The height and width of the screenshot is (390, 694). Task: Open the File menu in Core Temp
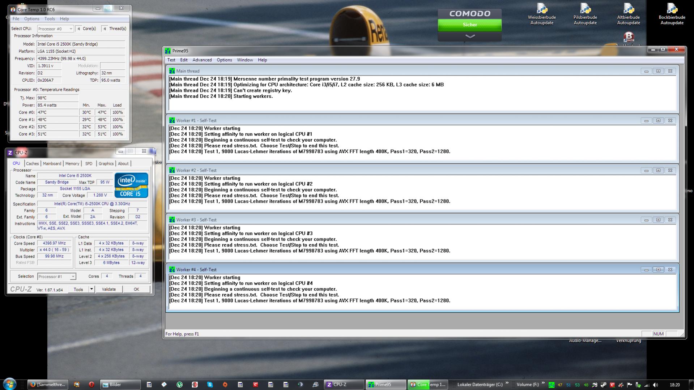coord(16,19)
